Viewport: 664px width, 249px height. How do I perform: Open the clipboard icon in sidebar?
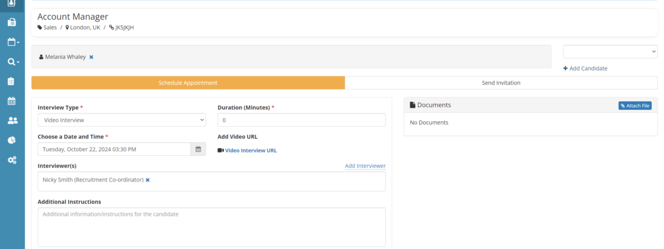[12, 81]
